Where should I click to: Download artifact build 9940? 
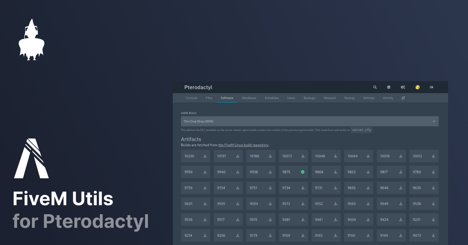click(238, 172)
